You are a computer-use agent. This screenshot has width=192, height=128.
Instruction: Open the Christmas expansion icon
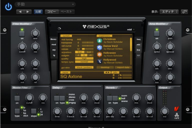(99, 41)
